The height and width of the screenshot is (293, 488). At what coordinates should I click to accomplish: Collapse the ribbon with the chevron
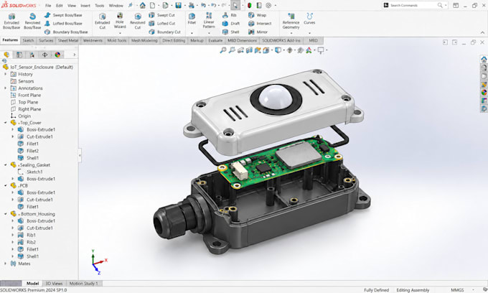(x=482, y=32)
